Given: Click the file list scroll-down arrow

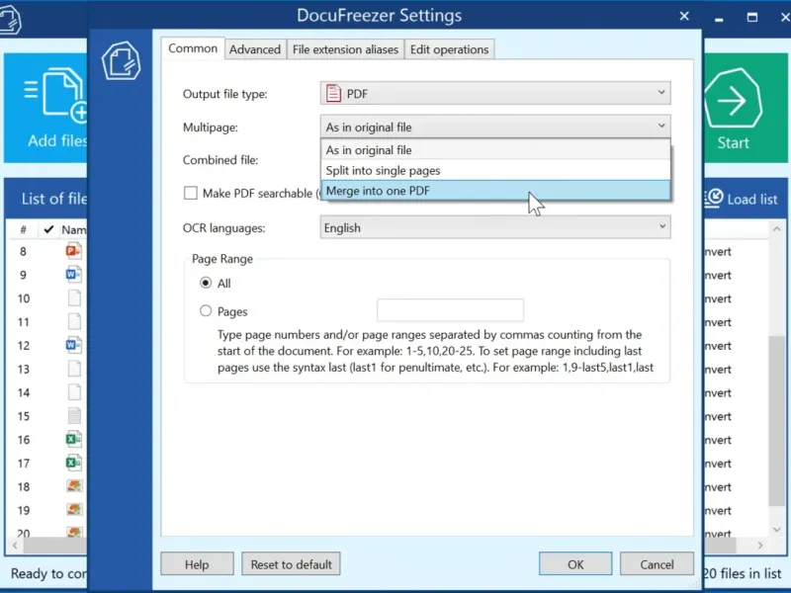Looking at the screenshot, I should (x=776, y=530).
